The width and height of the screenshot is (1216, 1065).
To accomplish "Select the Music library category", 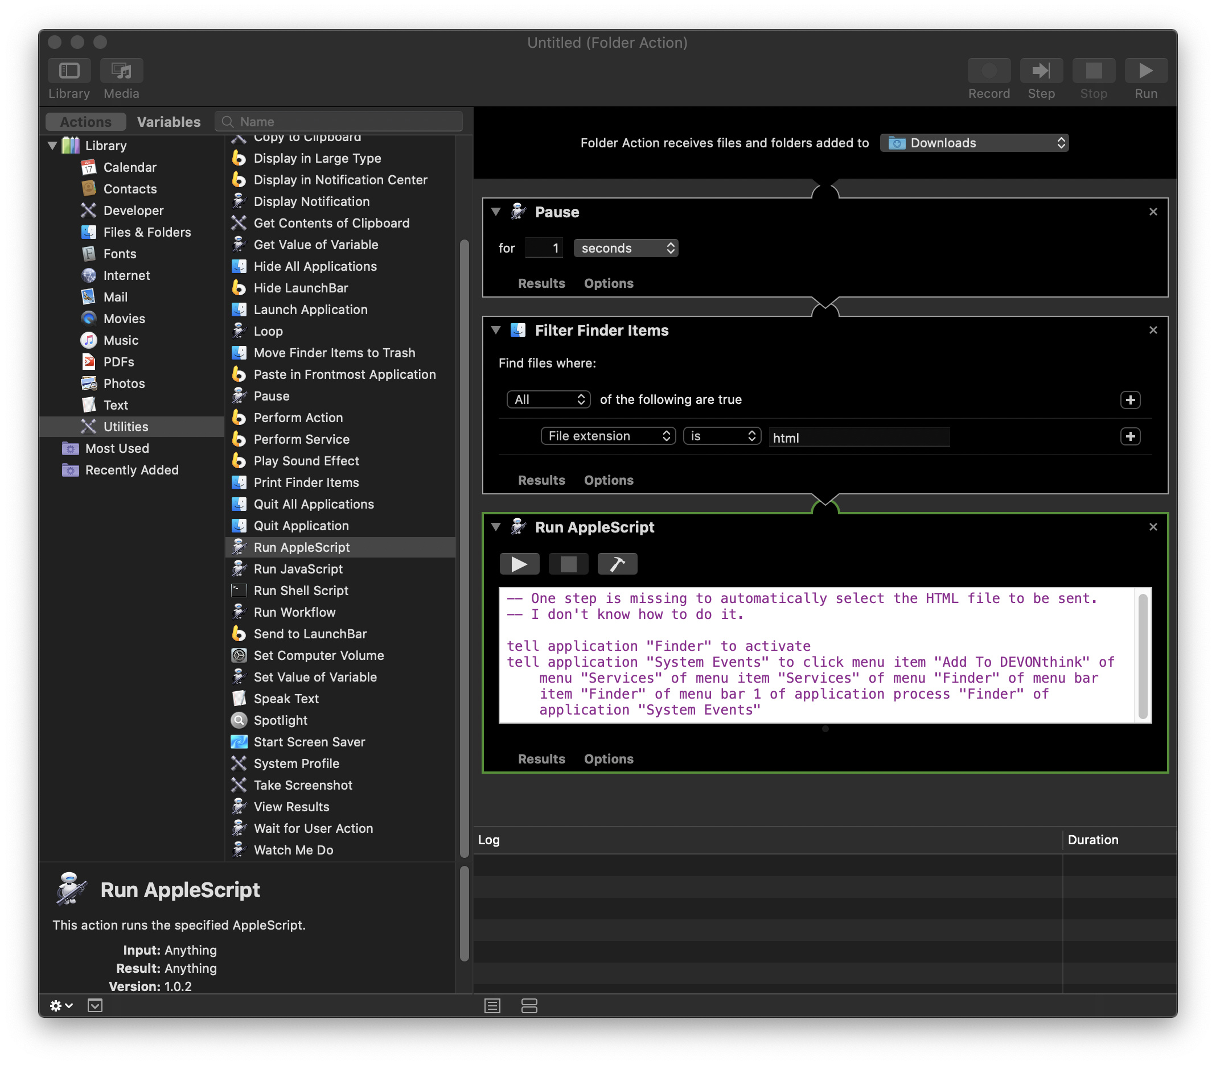I will click(121, 340).
